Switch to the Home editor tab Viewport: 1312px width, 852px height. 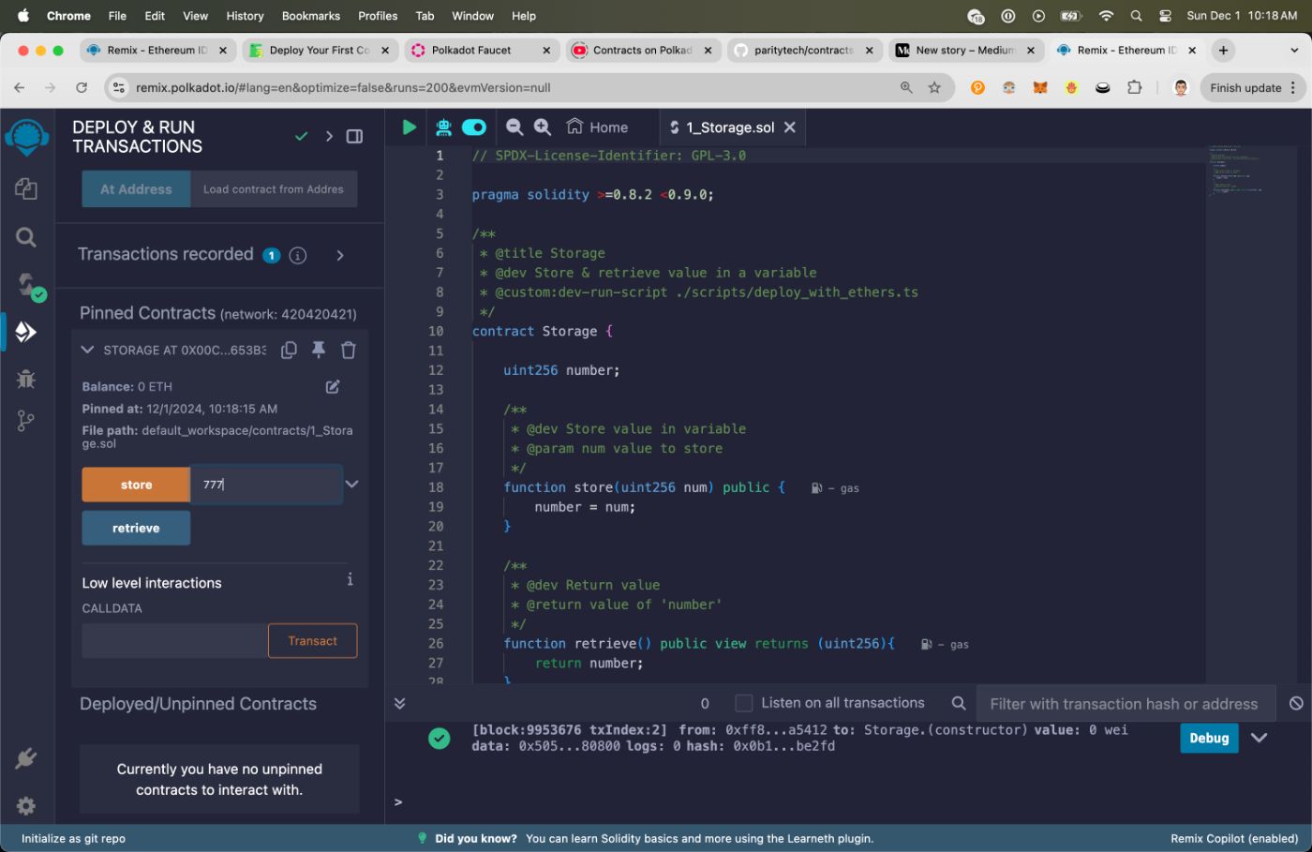[x=597, y=127]
